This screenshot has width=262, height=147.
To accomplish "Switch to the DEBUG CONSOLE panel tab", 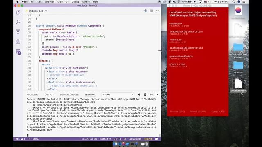I will (x=69, y=94).
